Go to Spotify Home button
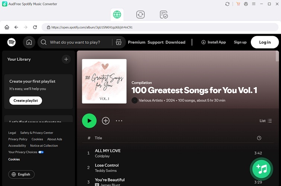 click(x=29, y=42)
